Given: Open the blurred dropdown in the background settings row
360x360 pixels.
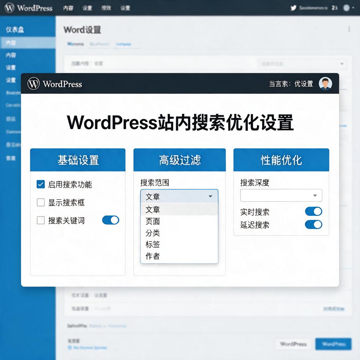Looking at the screenshot, I should coord(302,64).
